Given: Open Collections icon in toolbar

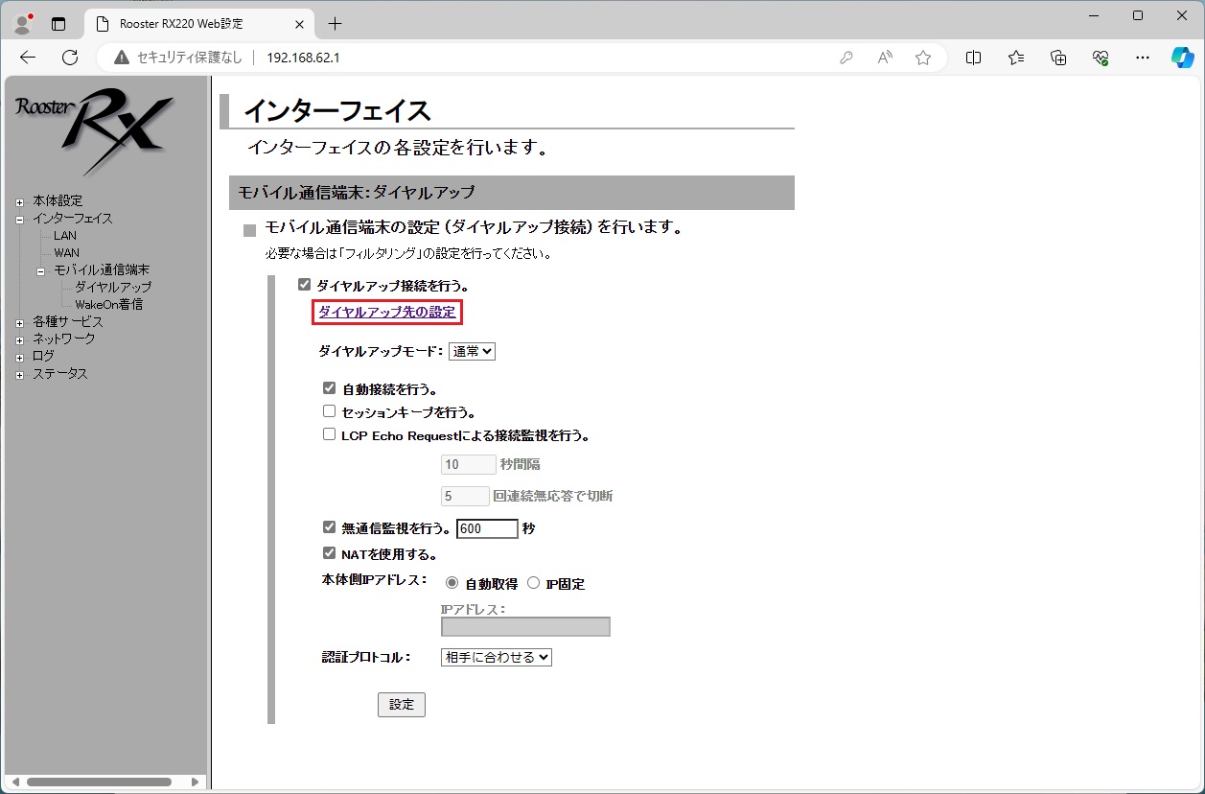Looking at the screenshot, I should click(1058, 58).
